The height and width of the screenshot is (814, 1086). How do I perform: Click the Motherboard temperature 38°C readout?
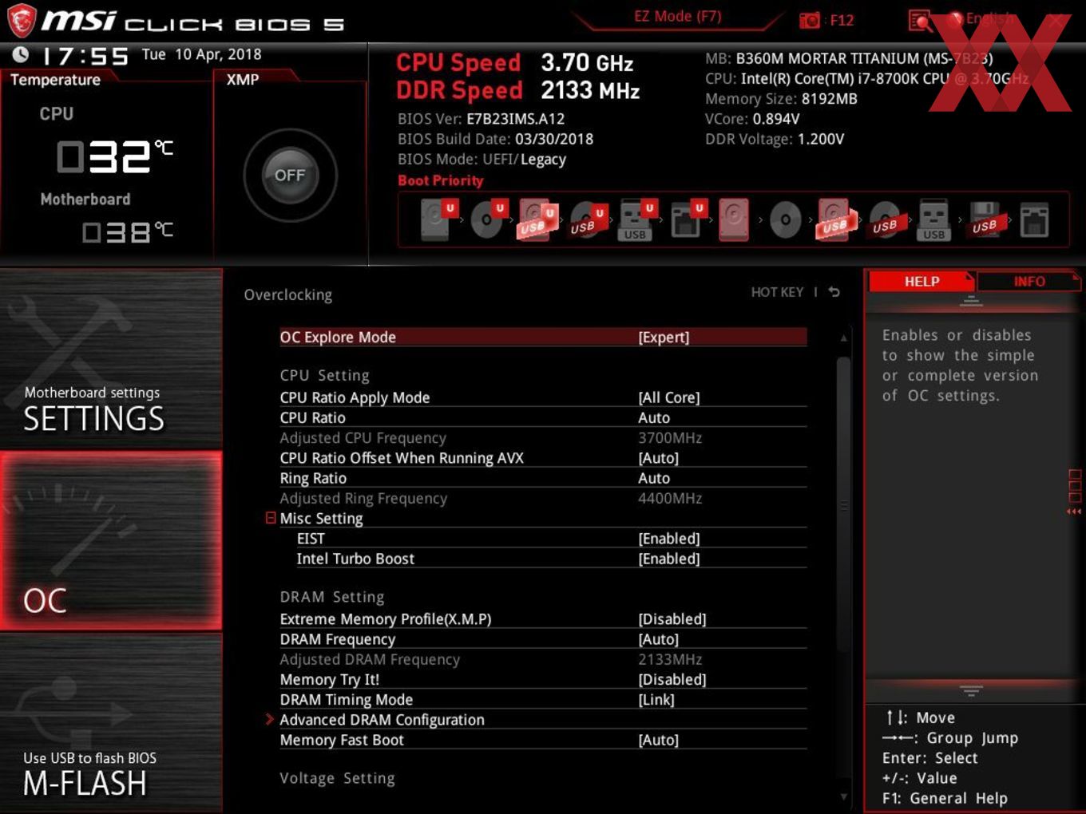(128, 231)
